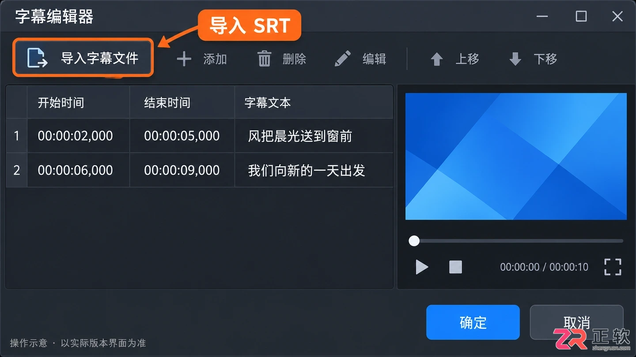Click the preview progress slider handle

click(x=414, y=241)
